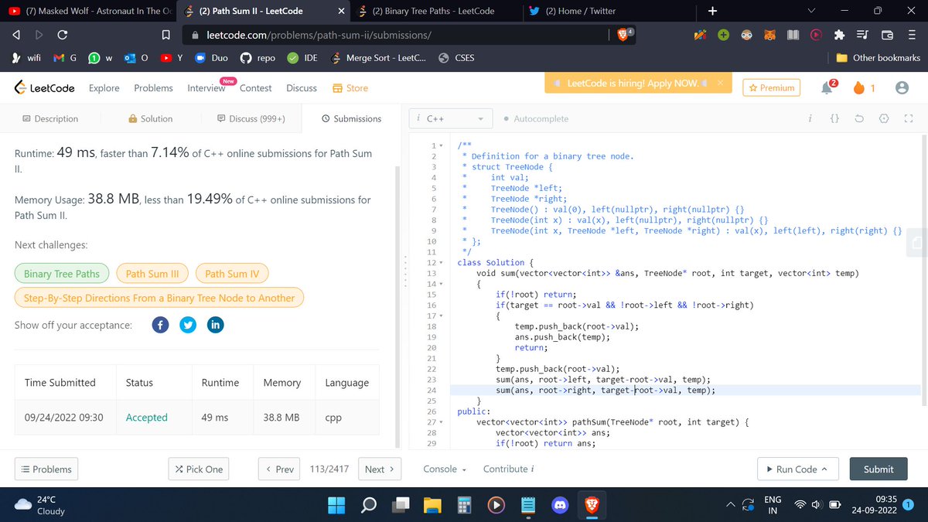Click the Contribute link
This screenshot has width=928, height=522.
coord(509,469)
